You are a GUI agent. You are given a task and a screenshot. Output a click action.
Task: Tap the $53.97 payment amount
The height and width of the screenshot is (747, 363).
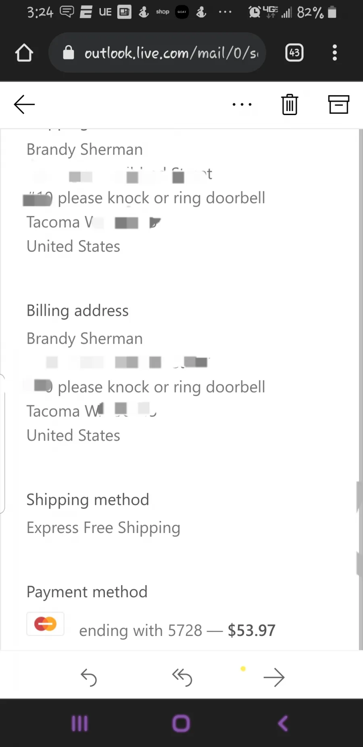click(252, 630)
